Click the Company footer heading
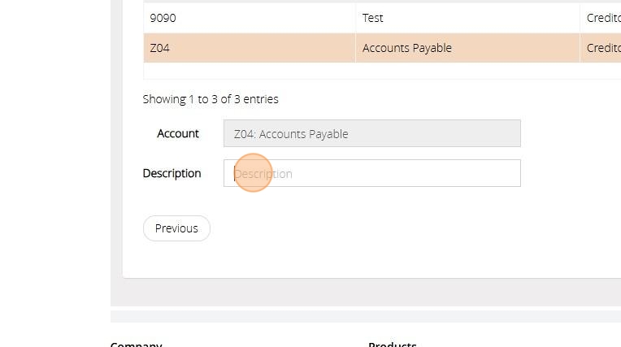This screenshot has height=347, width=621. (x=136, y=344)
